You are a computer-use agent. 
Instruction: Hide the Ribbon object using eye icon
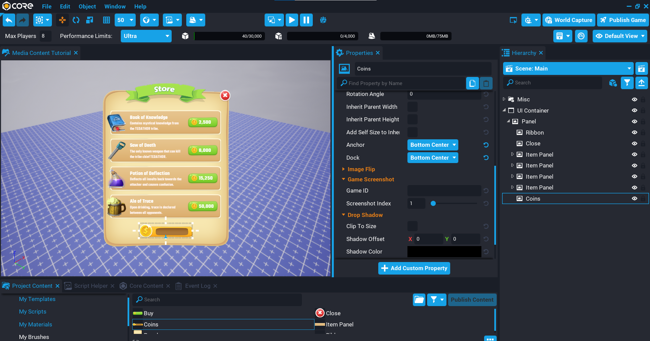[x=634, y=133]
